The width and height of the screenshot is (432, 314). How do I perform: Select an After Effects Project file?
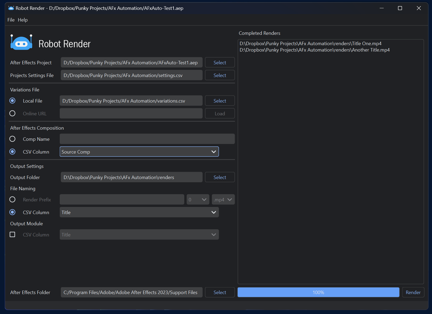click(220, 62)
